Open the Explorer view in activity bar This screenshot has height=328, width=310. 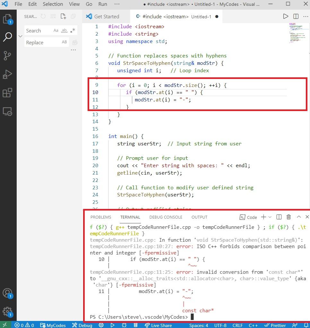point(8,19)
